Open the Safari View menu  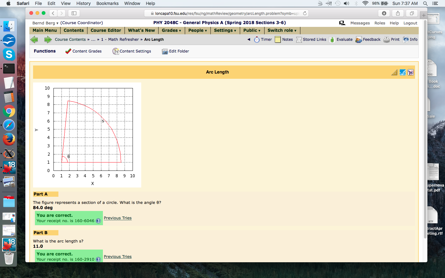pyautogui.click(x=66, y=3)
